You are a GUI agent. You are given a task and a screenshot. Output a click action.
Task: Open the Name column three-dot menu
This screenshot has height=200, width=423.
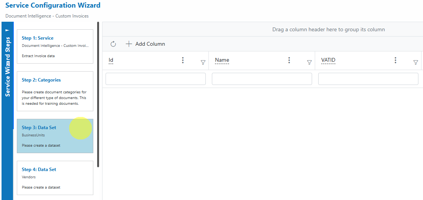click(x=289, y=60)
